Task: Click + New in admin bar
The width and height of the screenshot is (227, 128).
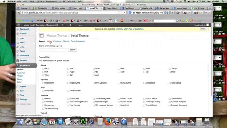Action: click(x=78, y=25)
